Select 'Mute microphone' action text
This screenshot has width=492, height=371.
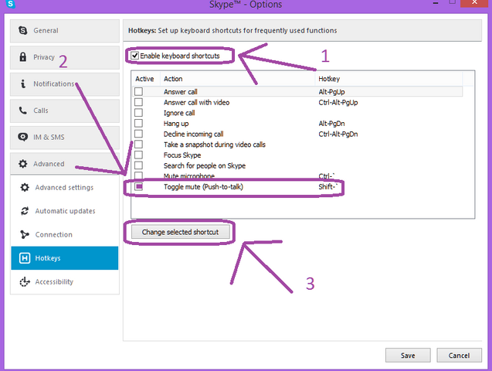point(189,176)
